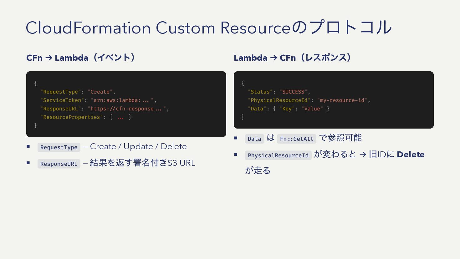The height and width of the screenshot is (259, 460).
Task: Click the slide title 'CloudFormation Custom Resourceのプロトコル'
Action: point(209,28)
